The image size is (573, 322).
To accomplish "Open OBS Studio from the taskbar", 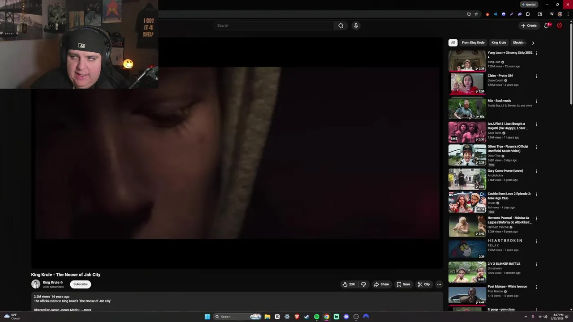I will [356, 317].
